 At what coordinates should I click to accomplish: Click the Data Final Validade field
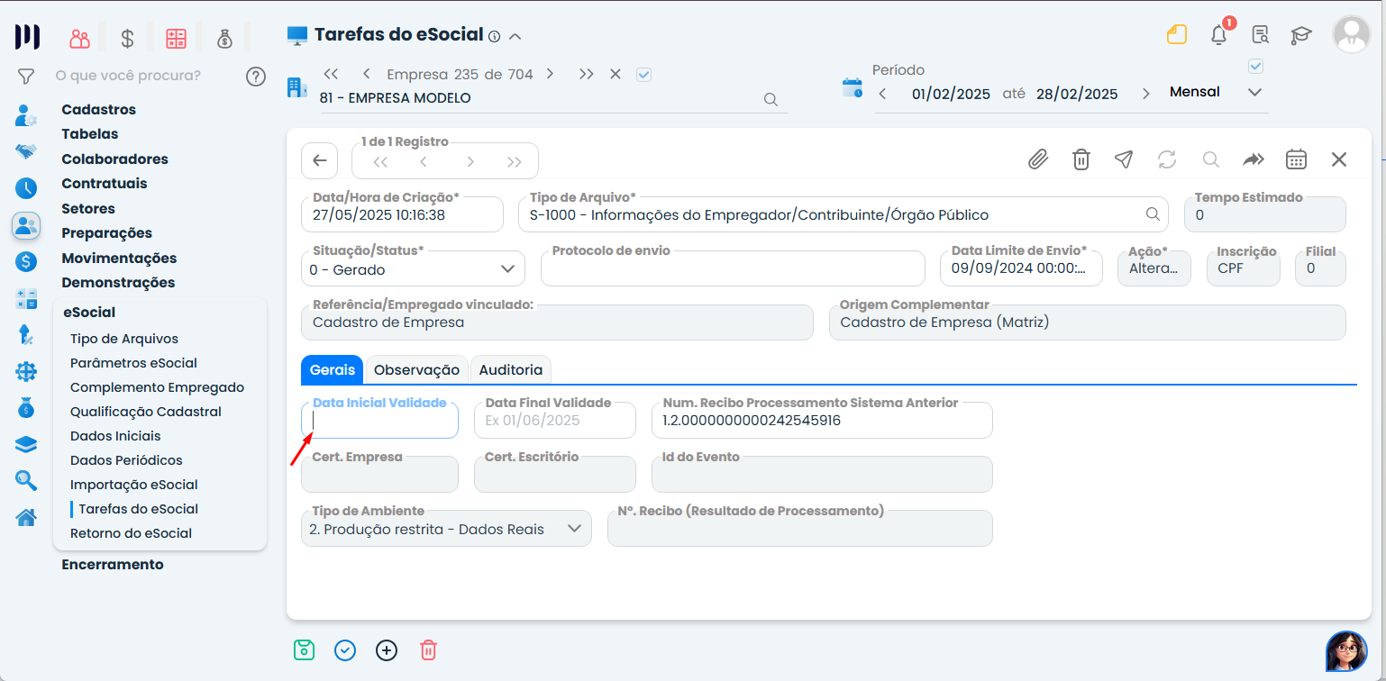554,421
